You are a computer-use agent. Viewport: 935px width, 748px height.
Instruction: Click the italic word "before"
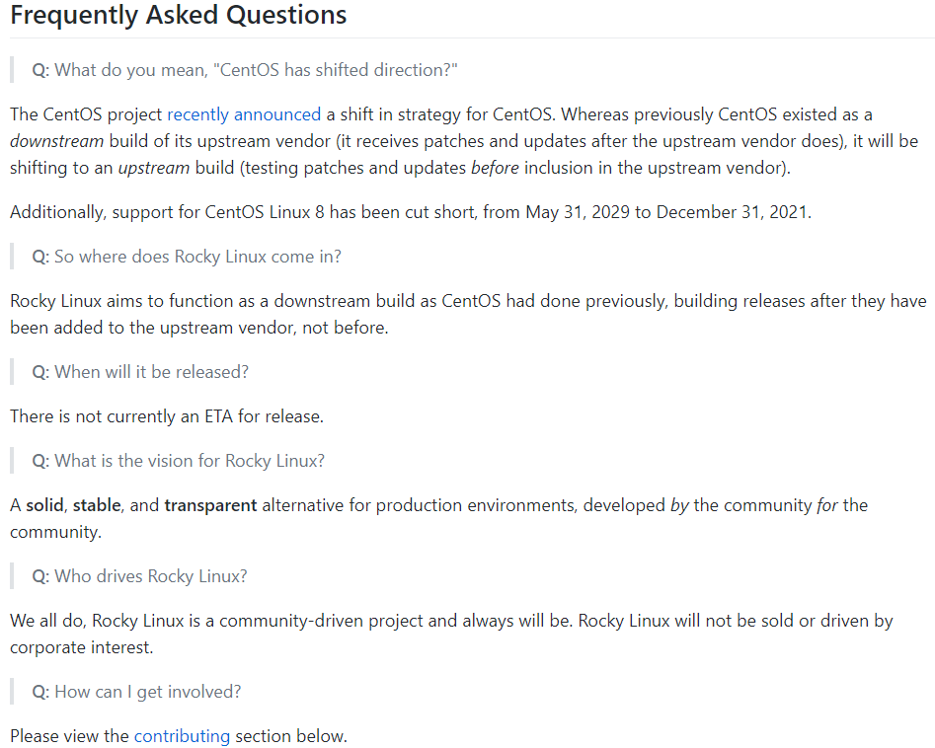(495, 168)
